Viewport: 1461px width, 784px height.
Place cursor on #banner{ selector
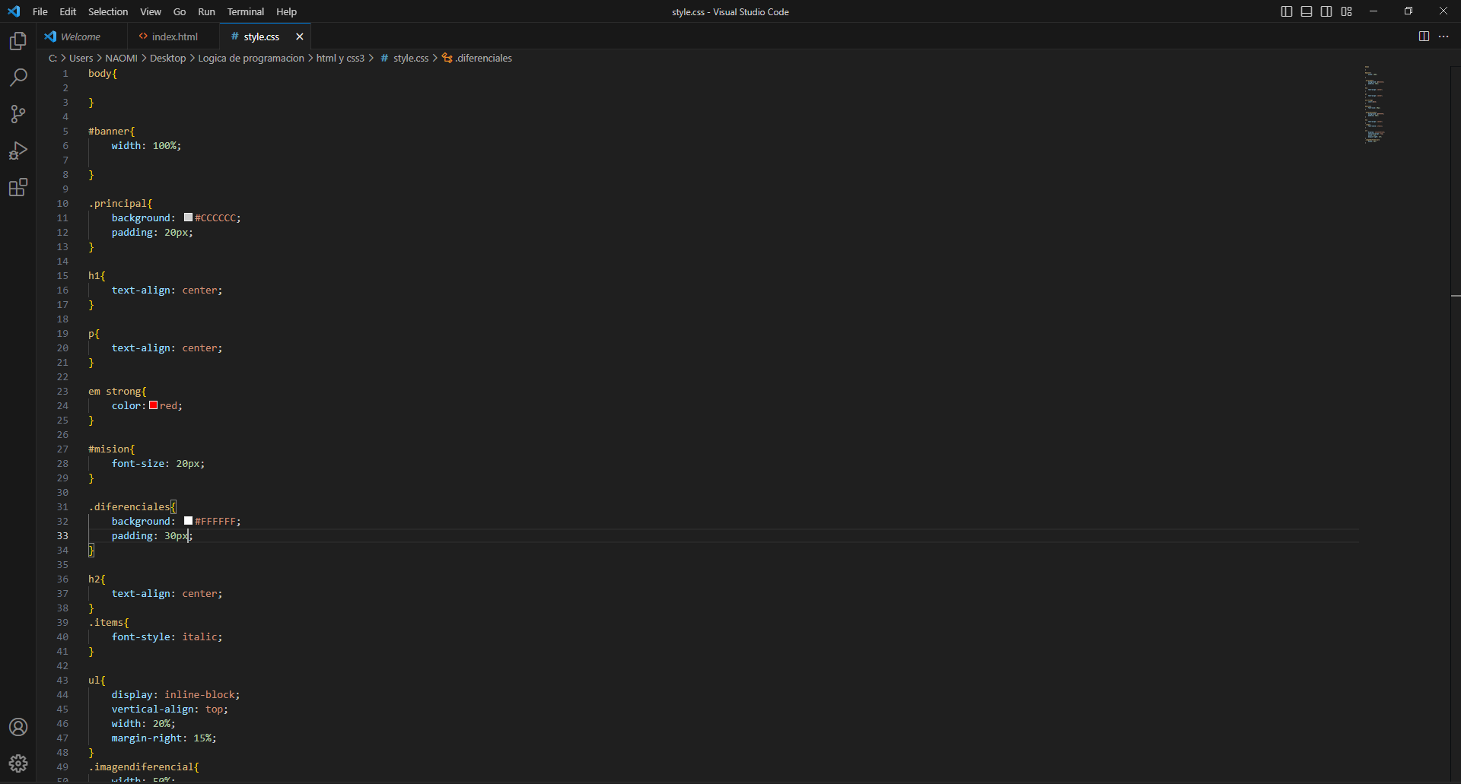coord(111,132)
